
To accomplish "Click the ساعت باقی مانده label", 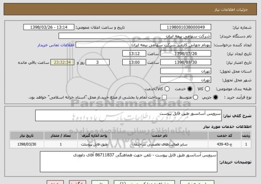I will pos(34,62).
